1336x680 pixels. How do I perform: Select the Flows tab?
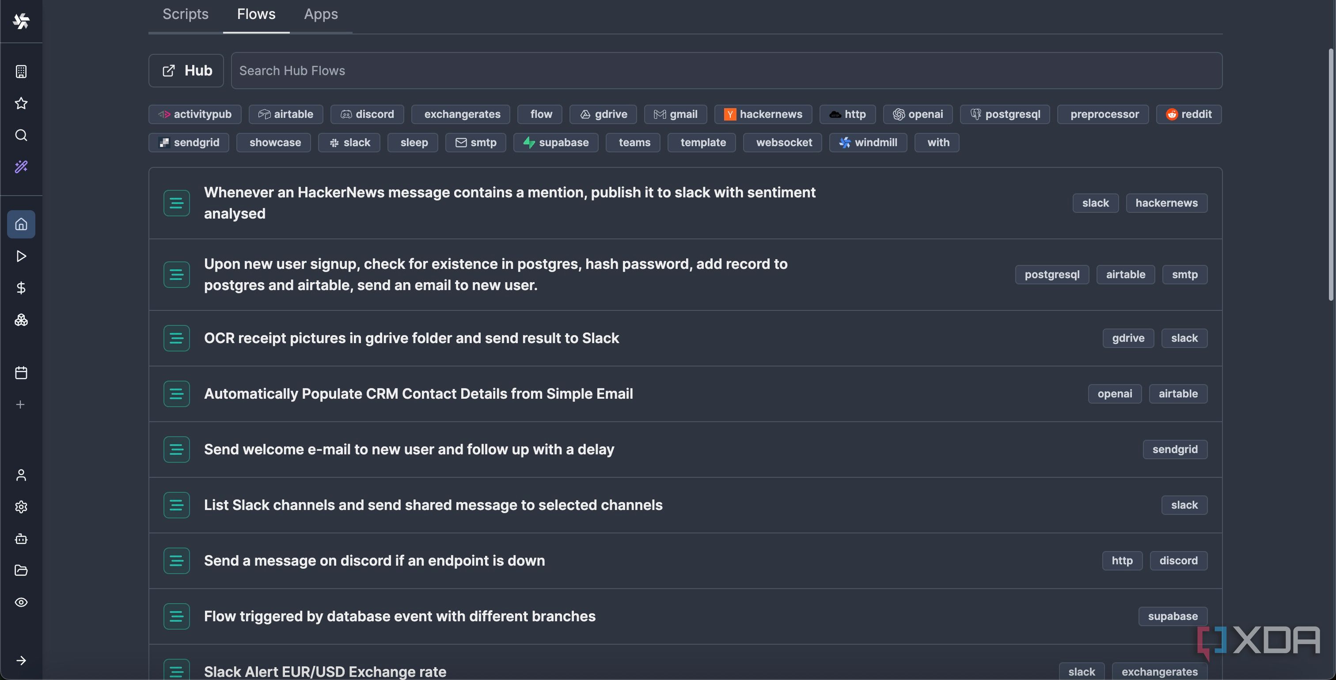click(x=256, y=15)
